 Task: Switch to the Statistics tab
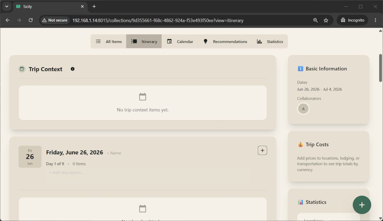[270, 41]
